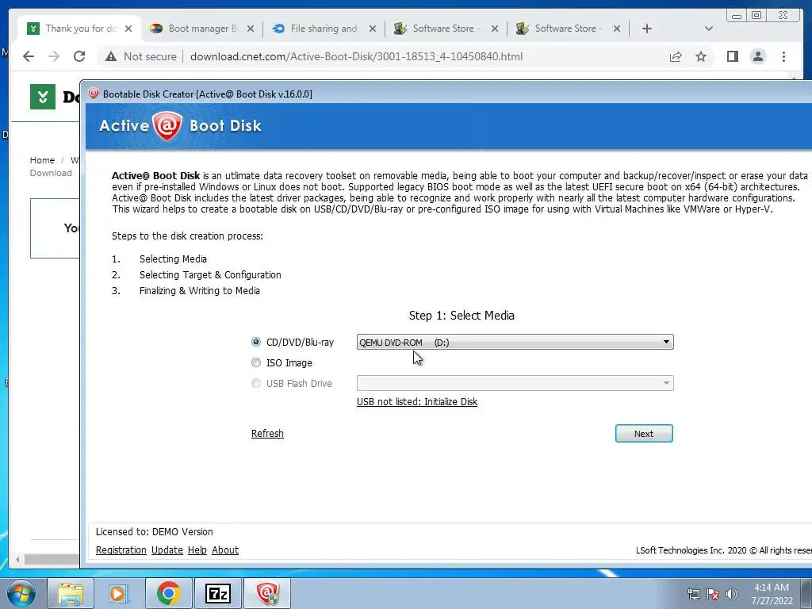Screen dimensions: 812x609
Task: Click the Not secure warning icon
Action: (x=111, y=56)
